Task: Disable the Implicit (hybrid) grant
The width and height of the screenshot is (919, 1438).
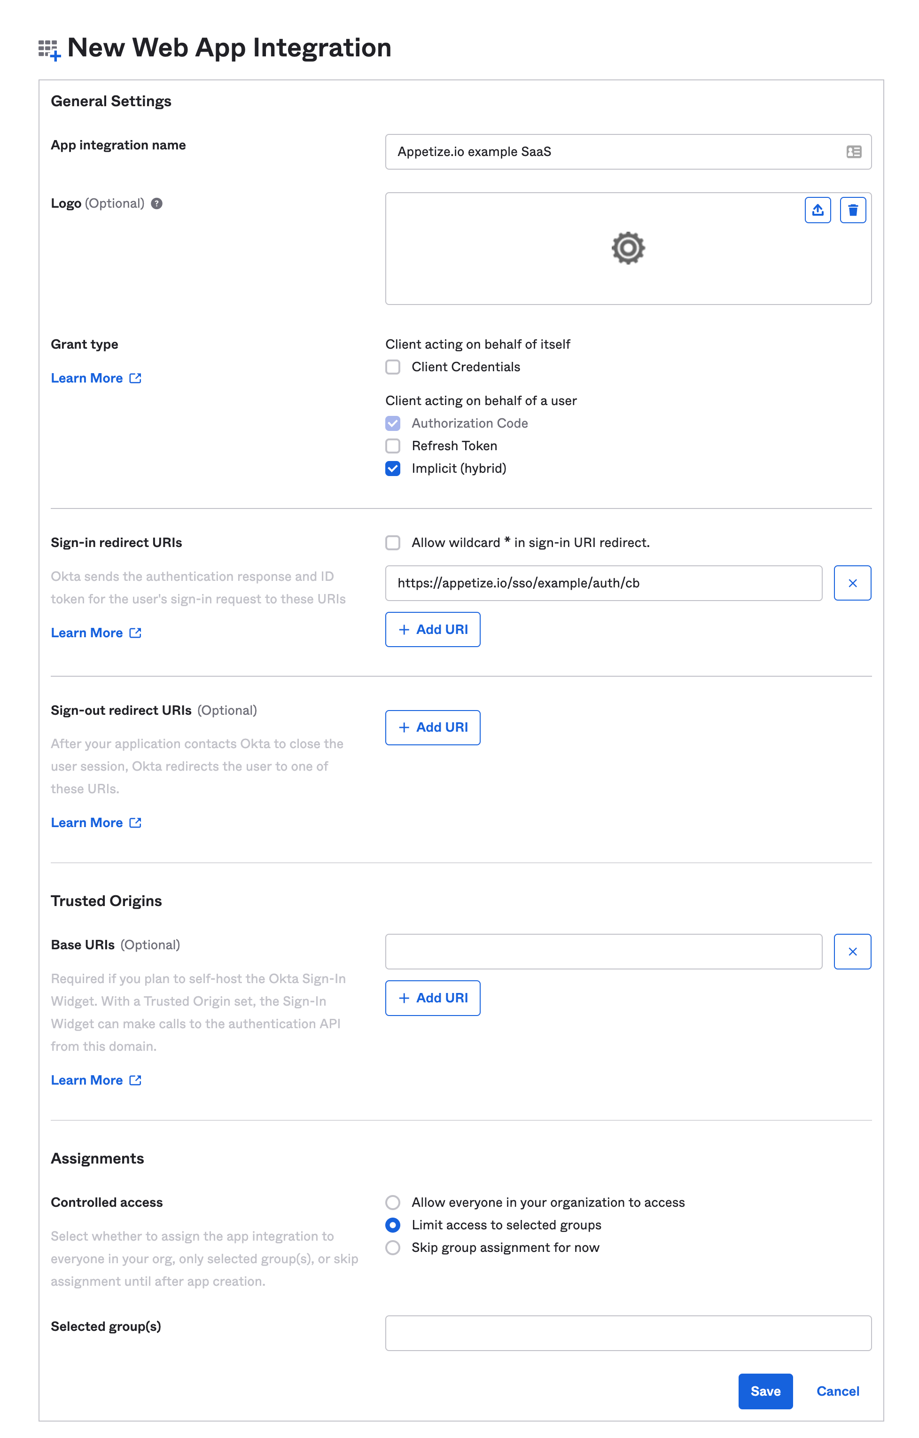Action: [393, 468]
